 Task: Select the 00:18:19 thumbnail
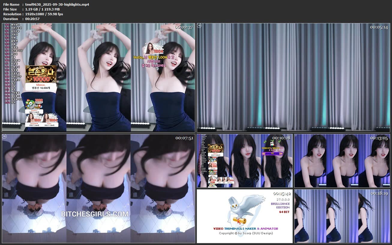coord(342,216)
